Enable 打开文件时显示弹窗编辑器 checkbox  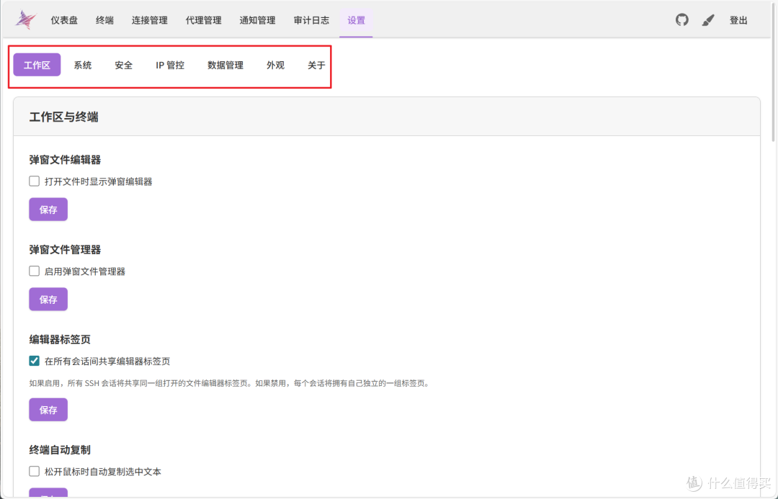(x=35, y=181)
